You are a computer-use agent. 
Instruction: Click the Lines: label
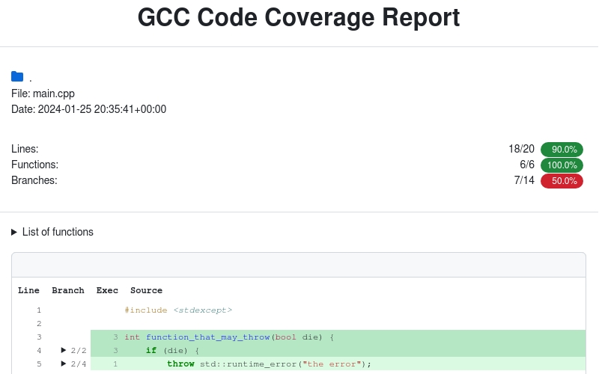point(25,149)
